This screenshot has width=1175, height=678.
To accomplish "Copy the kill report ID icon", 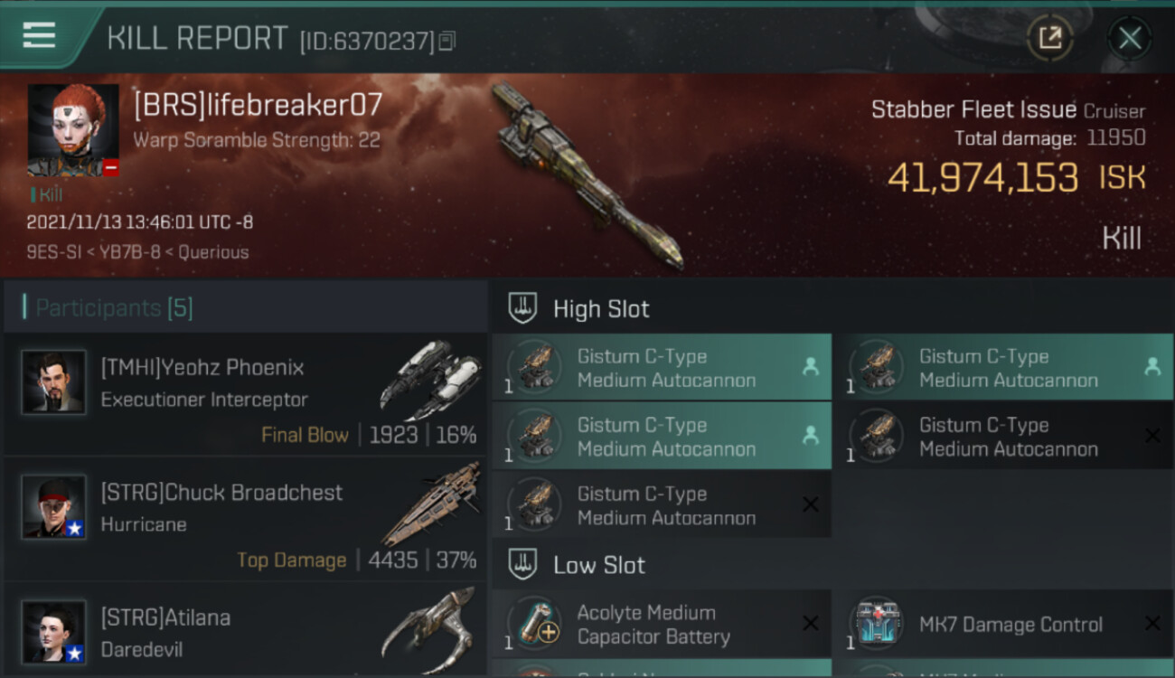I will coord(446,41).
